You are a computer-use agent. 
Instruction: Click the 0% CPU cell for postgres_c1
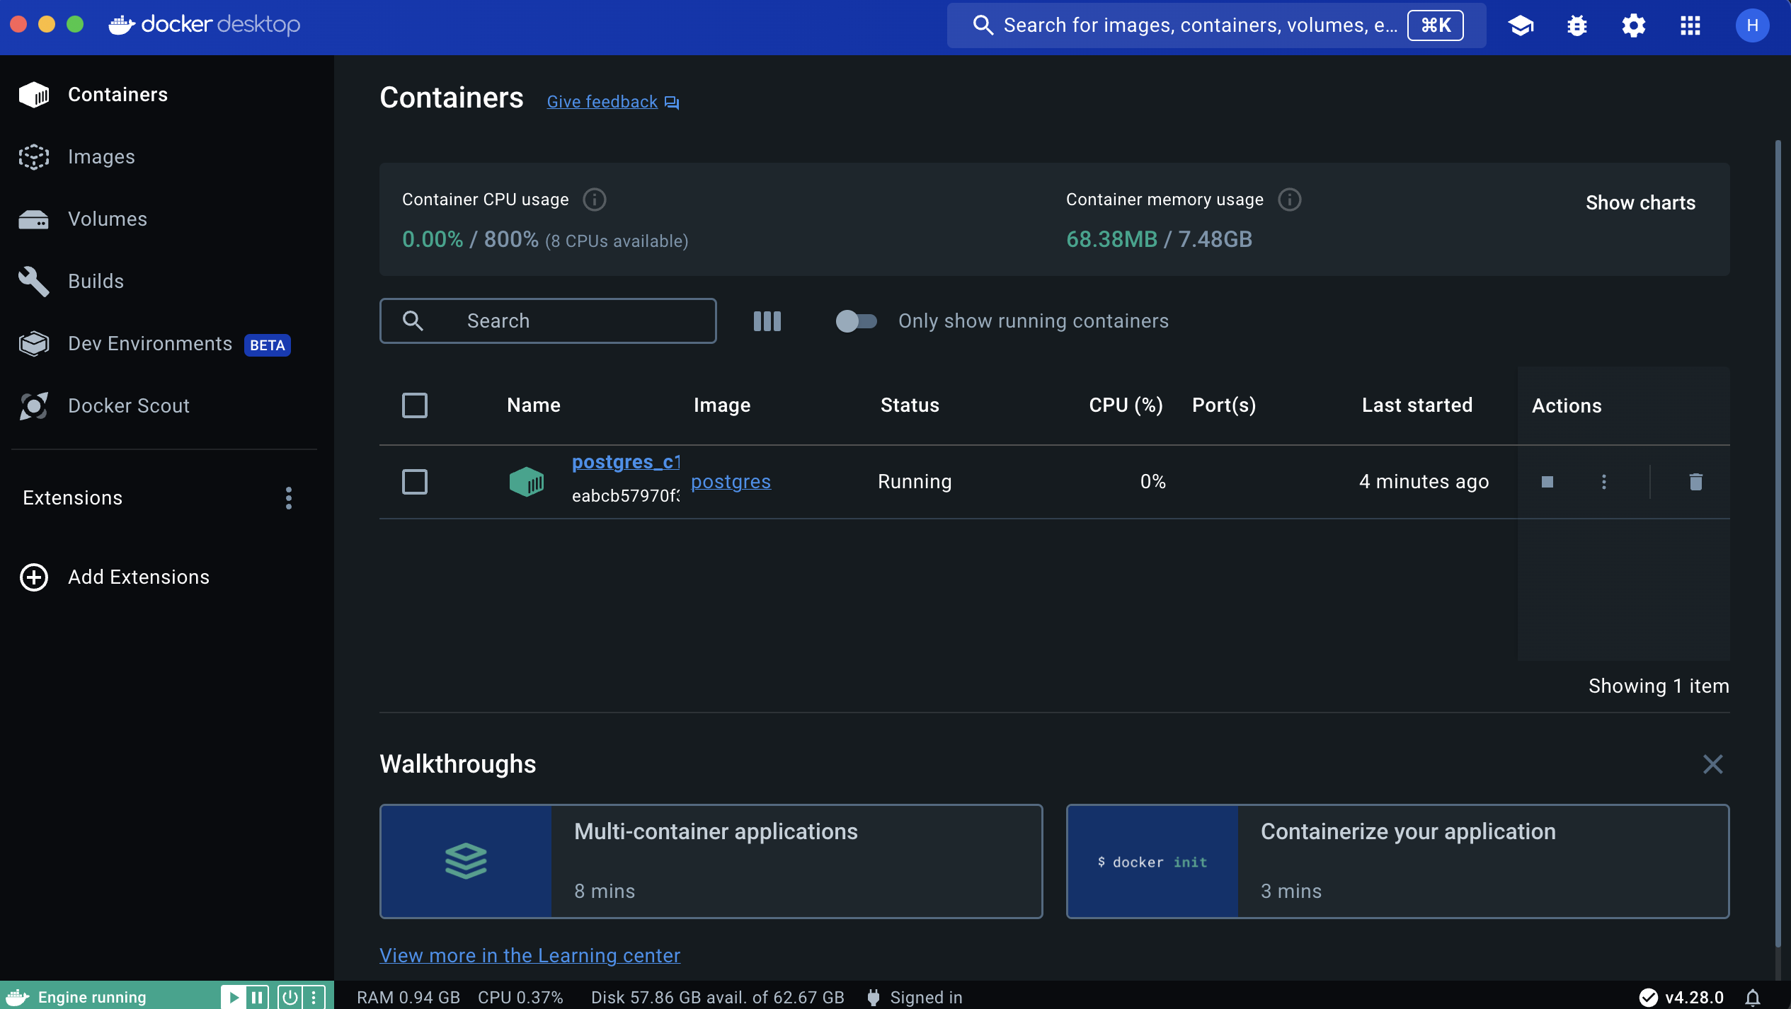tap(1152, 482)
